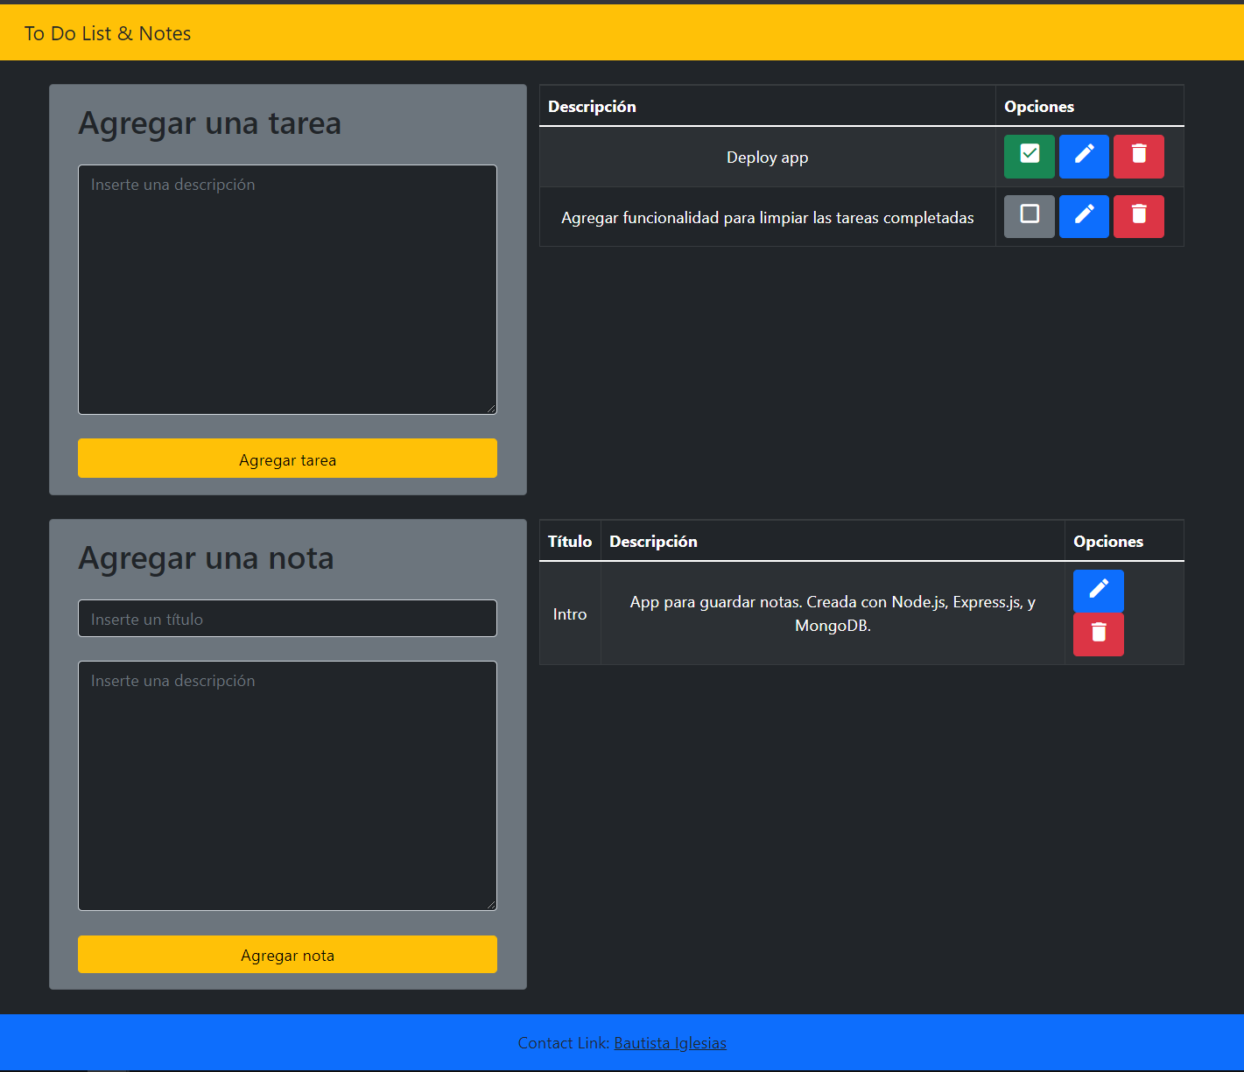The width and height of the screenshot is (1244, 1072).
Task: Delete the 'Agregar funcionalidad' task with trash icon
Action: (1139, 216)
